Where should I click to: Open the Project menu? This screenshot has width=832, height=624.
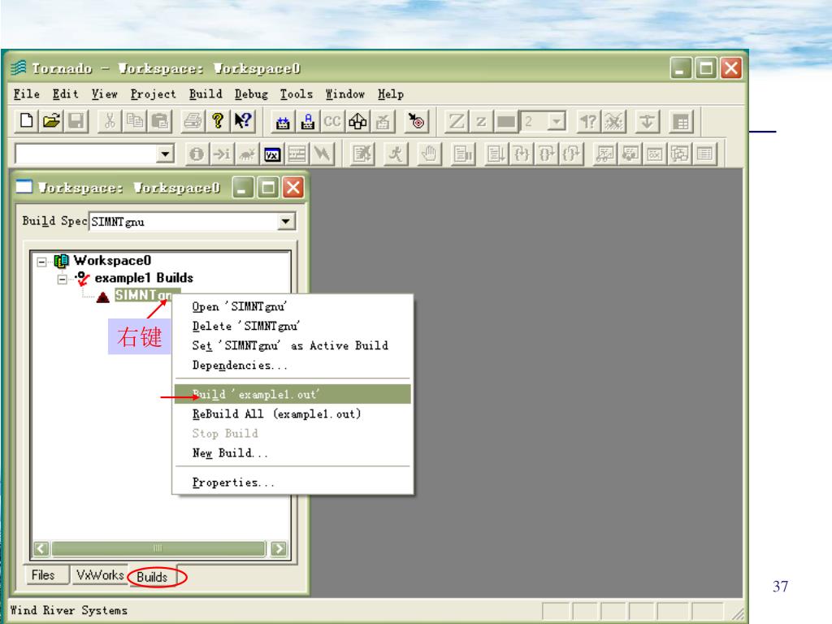(x=153, y=94)
